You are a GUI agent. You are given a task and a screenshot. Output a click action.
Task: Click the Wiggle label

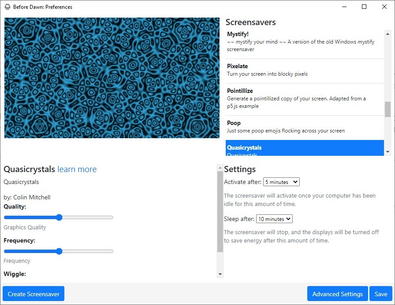tap(15, 274)
